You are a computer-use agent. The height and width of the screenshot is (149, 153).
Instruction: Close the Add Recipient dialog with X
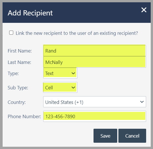[x=144, y=10]
